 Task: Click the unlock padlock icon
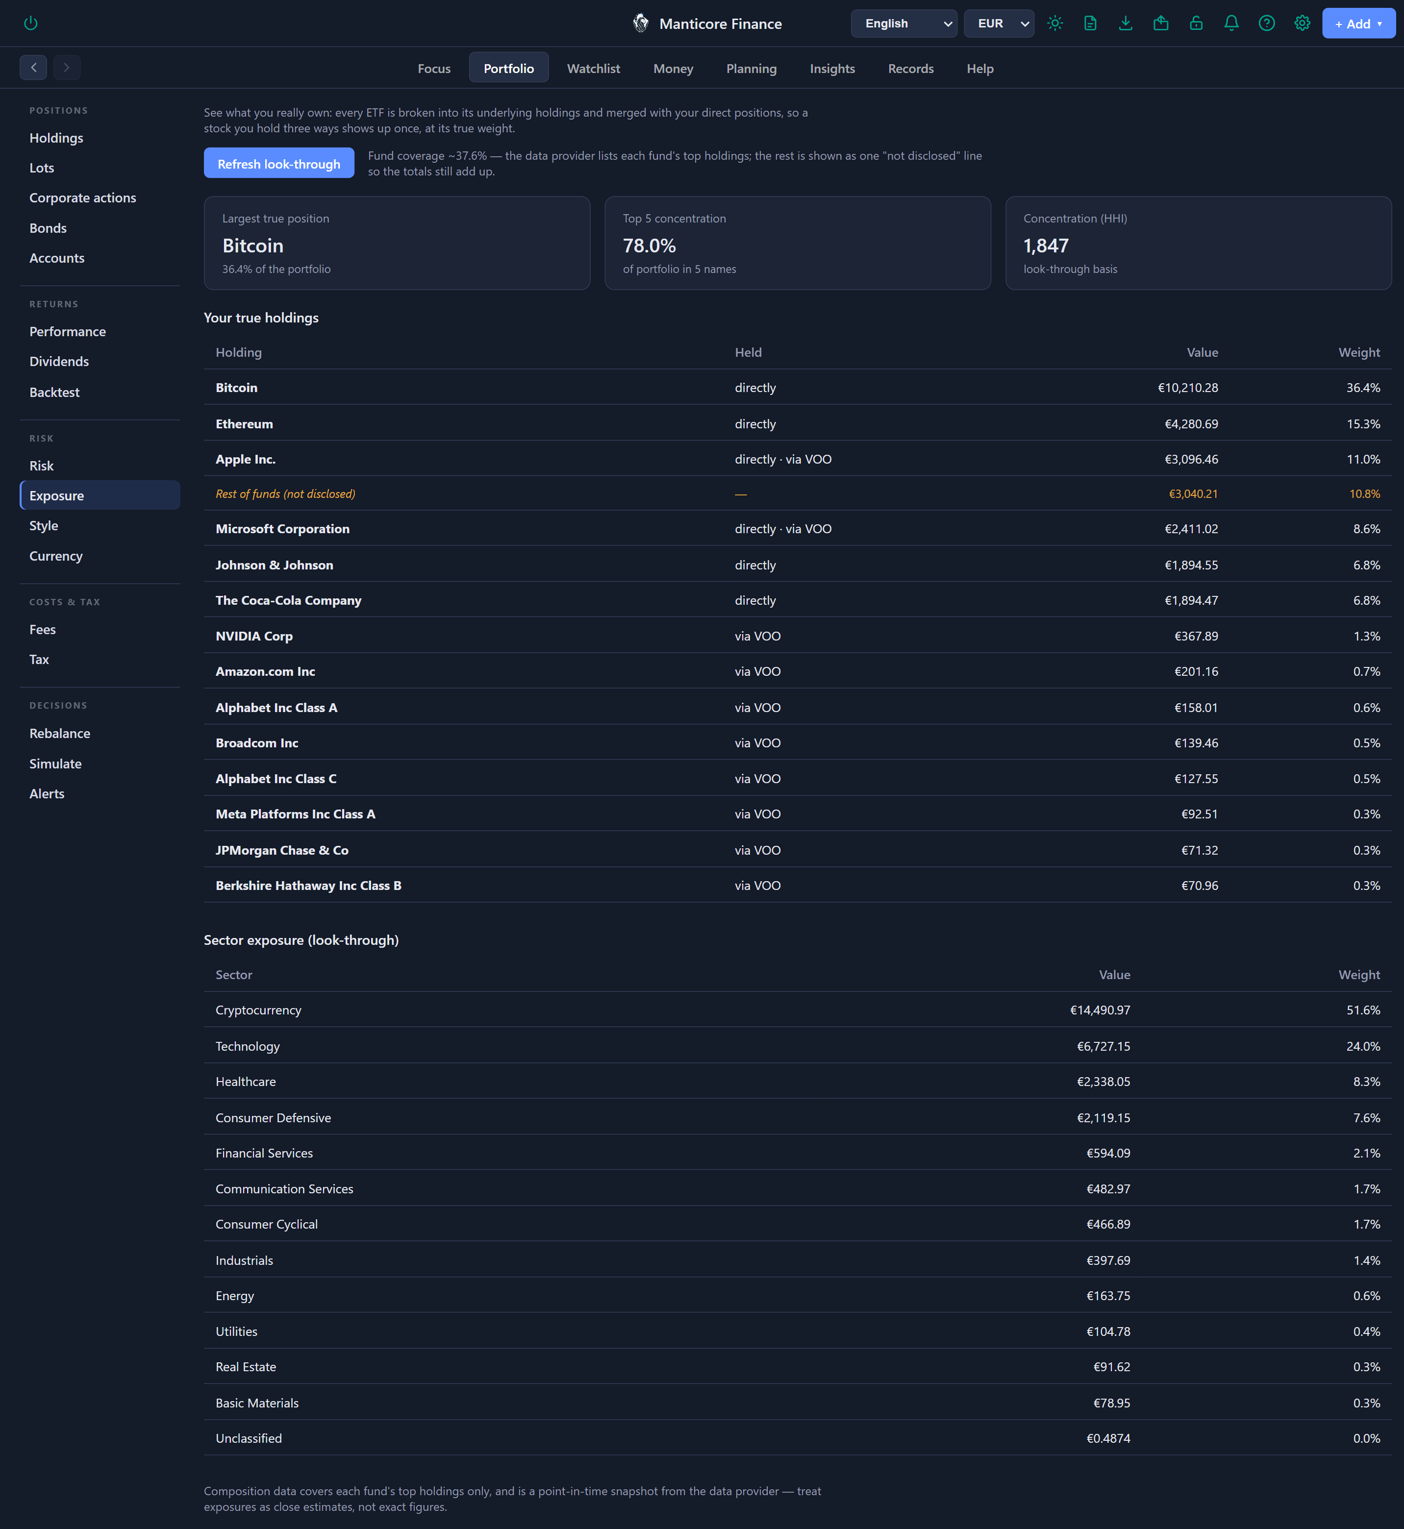click(x=1196, y=23)
